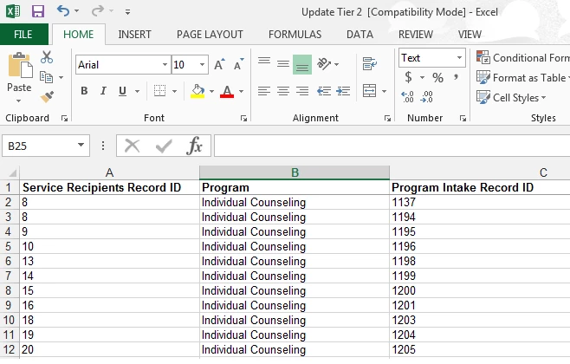570x364 pixels.
Task: Increase the cell indent
Action: 343,91
